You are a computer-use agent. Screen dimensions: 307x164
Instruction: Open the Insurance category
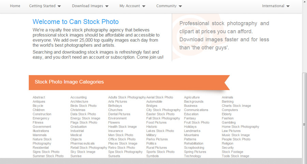click(116, 131)
